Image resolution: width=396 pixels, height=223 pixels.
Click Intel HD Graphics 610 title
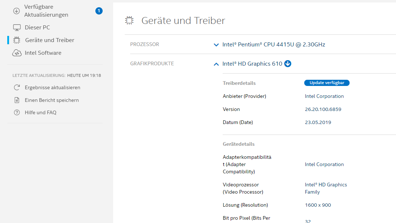point(252,64)
